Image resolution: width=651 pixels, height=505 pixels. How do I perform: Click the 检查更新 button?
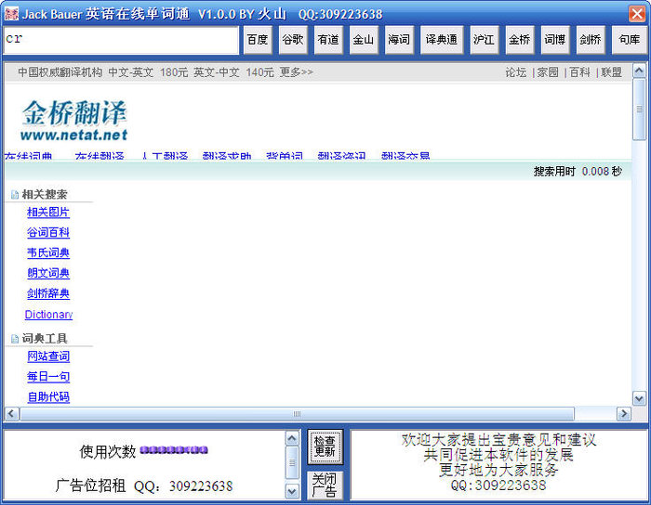pos(325,447)
